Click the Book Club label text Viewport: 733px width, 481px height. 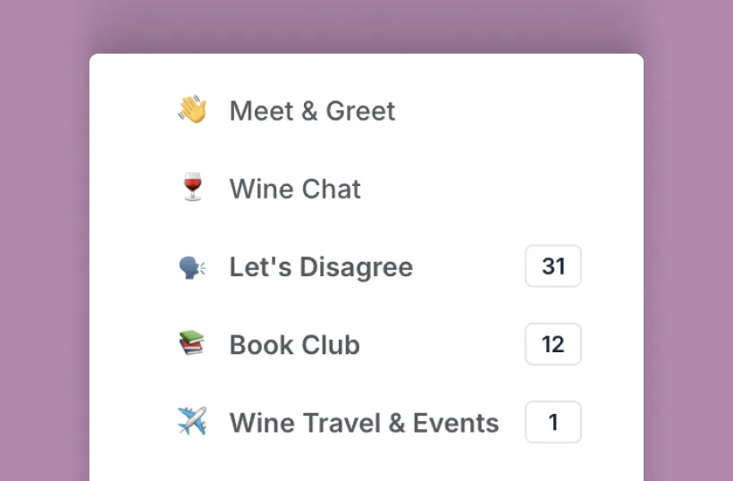coord(294,344)
